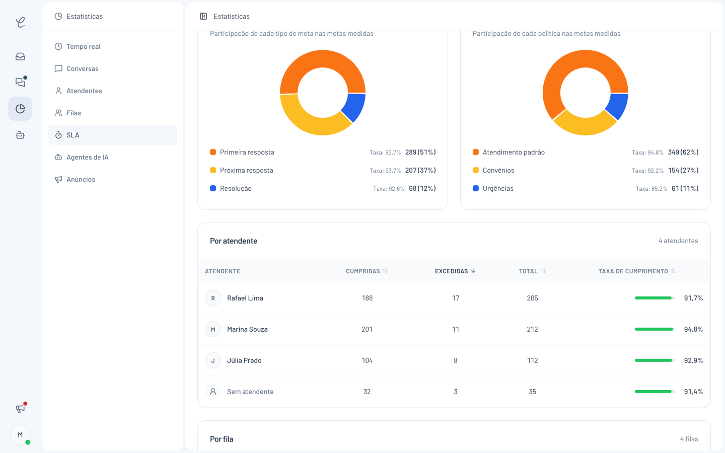Select the Júlia Prado row name
This screenshot has height=453, width=725.
click(244, 360)
